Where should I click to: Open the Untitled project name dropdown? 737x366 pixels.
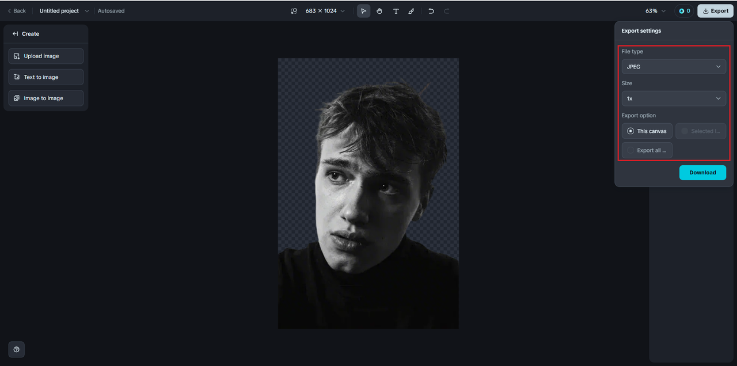(x=64, y=11)
